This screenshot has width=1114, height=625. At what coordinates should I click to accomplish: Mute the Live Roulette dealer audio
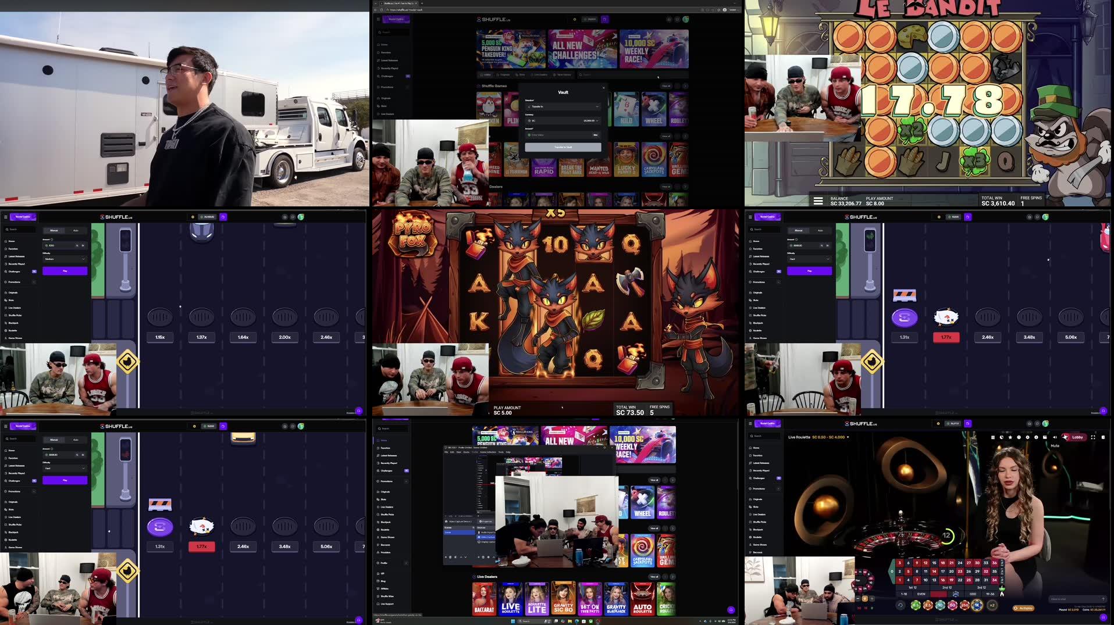pyautogui.click(x=1055, y=437)
